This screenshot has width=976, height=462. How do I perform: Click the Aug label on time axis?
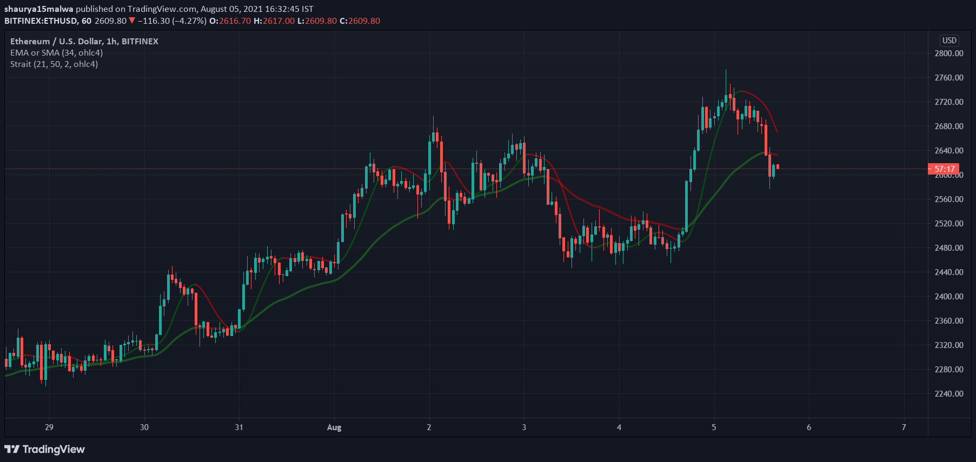334,427
